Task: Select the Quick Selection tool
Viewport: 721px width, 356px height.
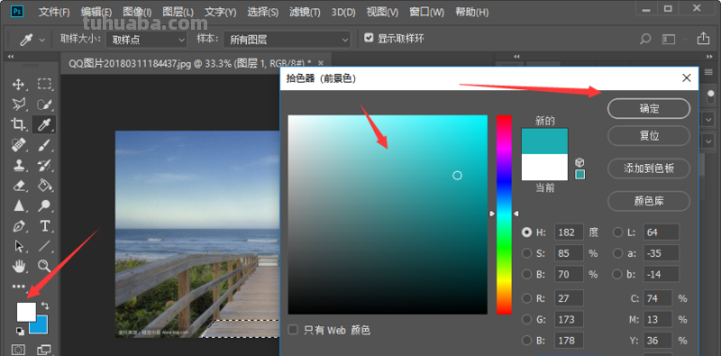Action: pos(44,105)
